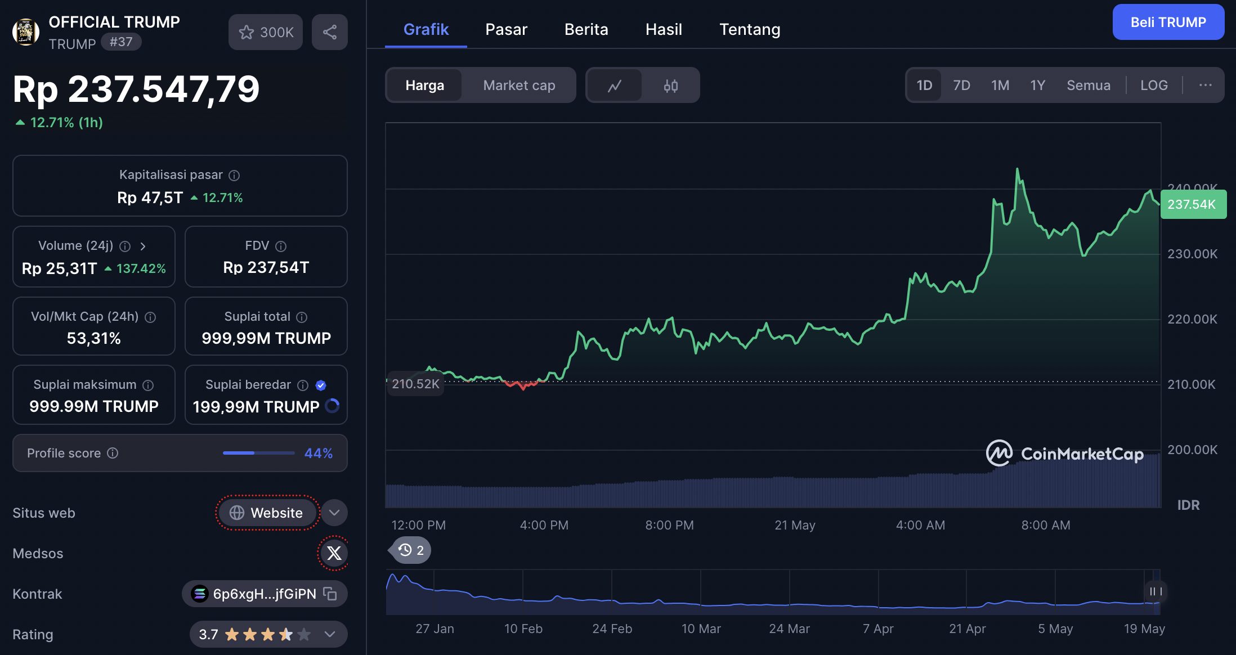Image resolution: width=1236 pixels, height=655 pixels.
Task: Open the official Website link
Action: pos(267,513)
